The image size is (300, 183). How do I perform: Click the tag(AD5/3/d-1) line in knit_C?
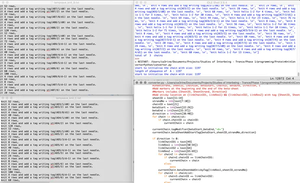pos(51,140)
